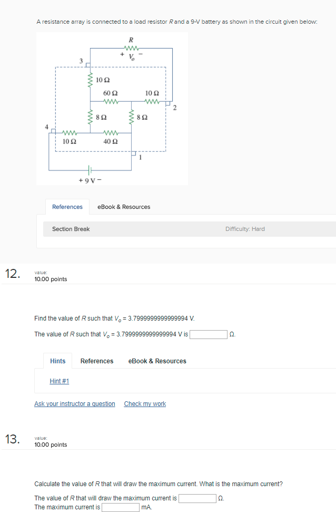The image size is (336, 512).
Task: Click Ask your instructor a question
Action: point(74,403)
